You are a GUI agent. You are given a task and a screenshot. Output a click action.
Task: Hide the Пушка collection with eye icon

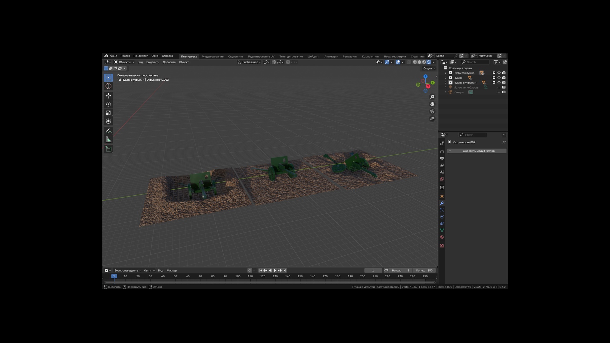[x=499, y=78]
